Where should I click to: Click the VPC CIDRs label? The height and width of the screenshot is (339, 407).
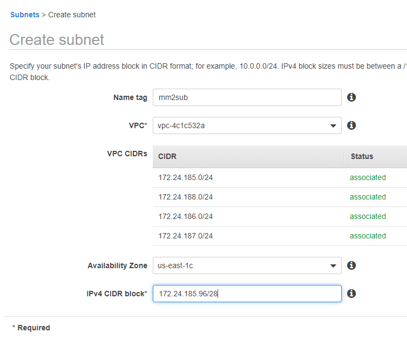click(127, 154)
